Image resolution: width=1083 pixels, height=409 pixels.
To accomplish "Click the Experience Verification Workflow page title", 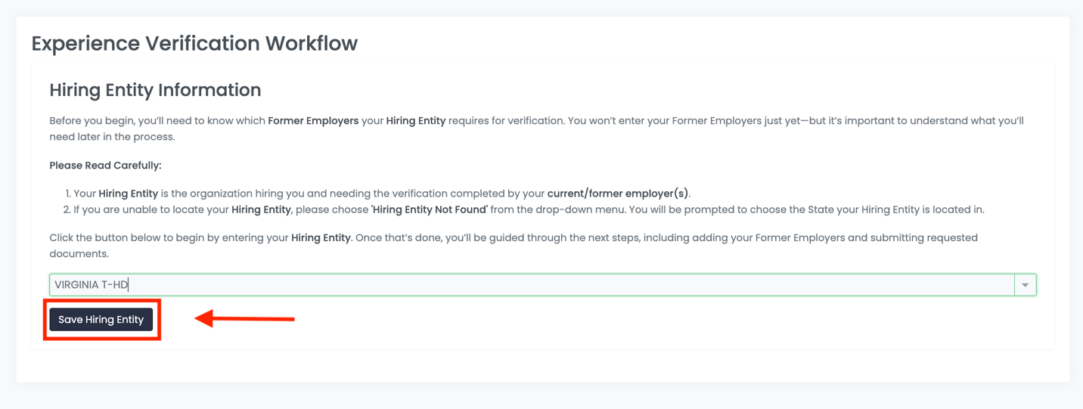I will click(x=194, y=44).
